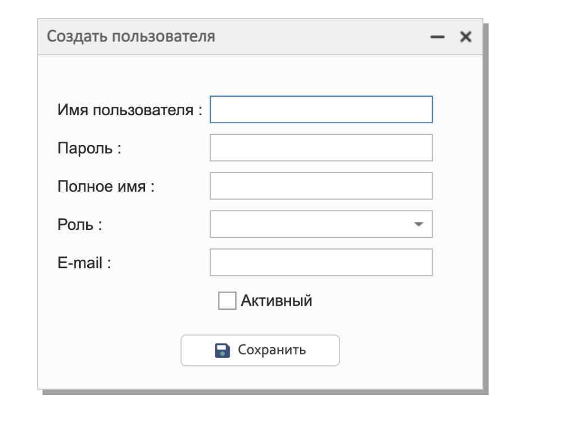Click into the Пароль text field
Screen dimensions: 562x444
[x=321, y=148]
